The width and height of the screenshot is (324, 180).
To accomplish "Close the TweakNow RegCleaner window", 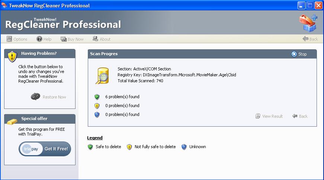I will coord(319,5).
